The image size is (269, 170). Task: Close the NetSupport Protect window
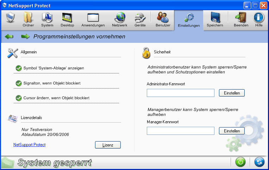point(263,6)
